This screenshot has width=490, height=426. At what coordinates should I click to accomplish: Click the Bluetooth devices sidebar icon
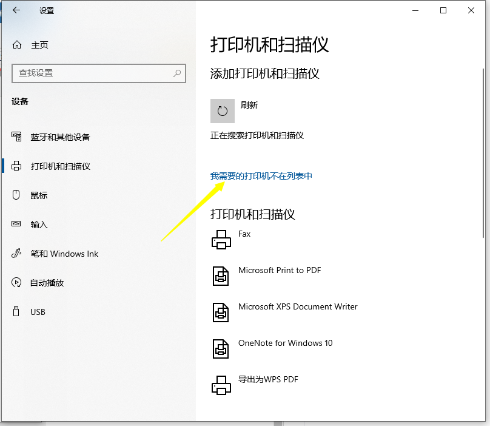(16, 137)
